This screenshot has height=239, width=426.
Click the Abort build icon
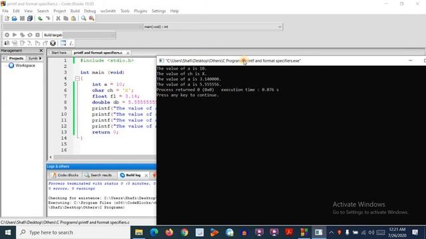tap(38, 35)
